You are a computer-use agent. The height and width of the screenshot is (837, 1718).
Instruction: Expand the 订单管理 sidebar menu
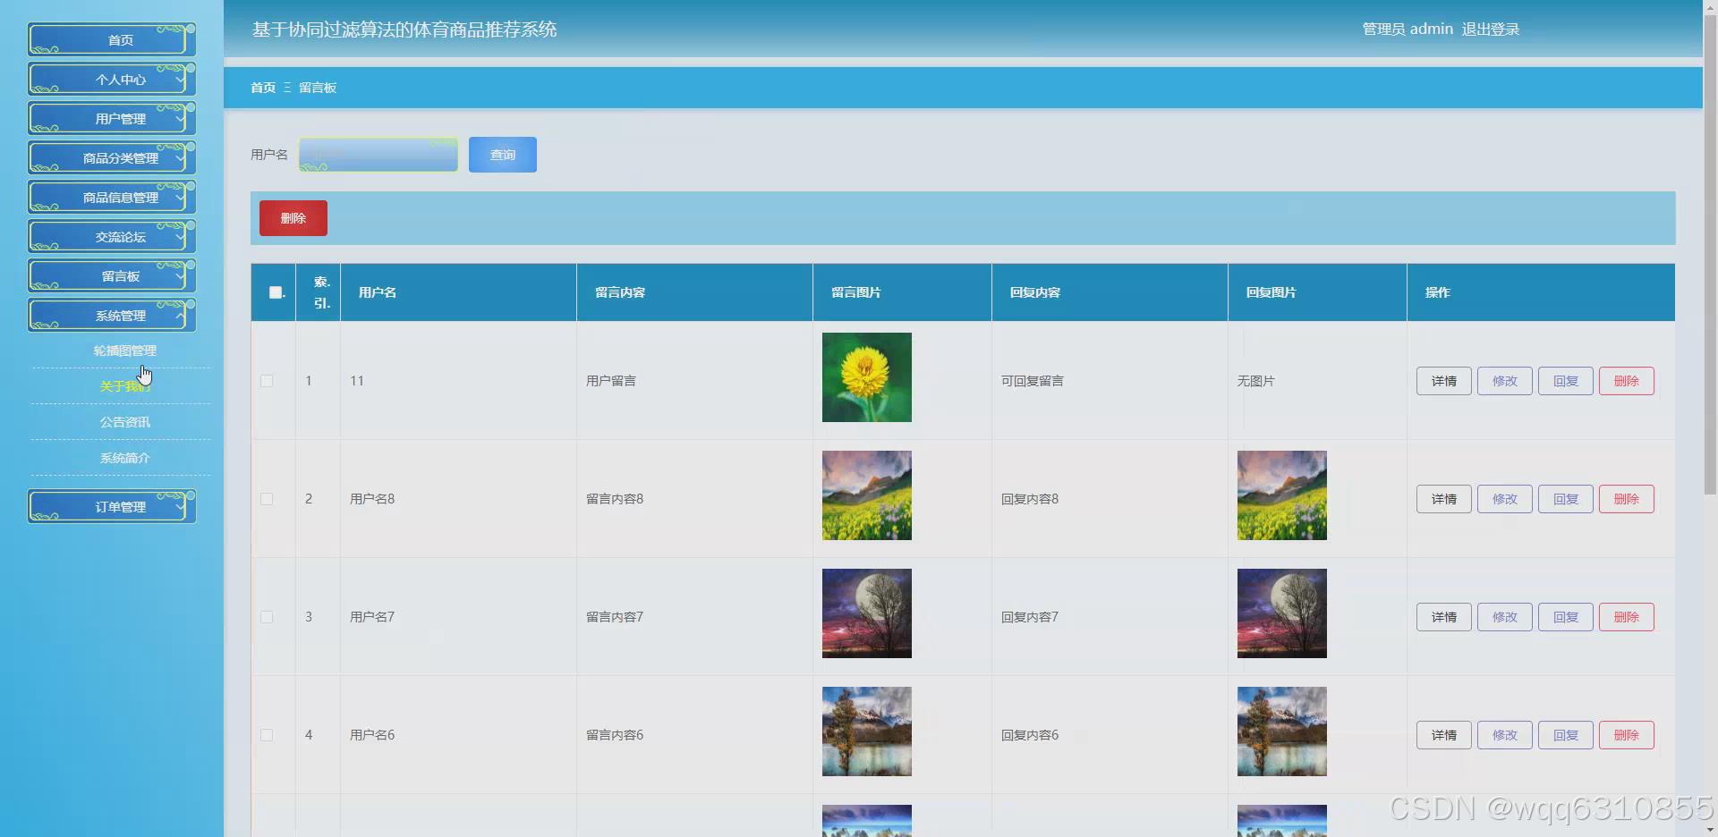[x=112, y=507]
